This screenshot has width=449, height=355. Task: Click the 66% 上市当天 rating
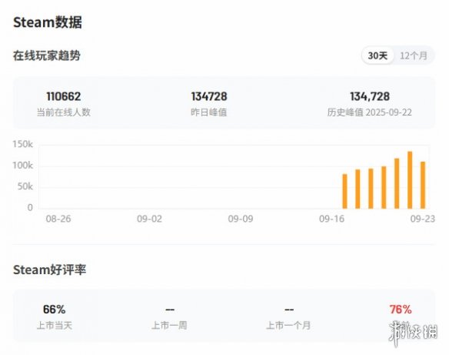tap(54, 310)
